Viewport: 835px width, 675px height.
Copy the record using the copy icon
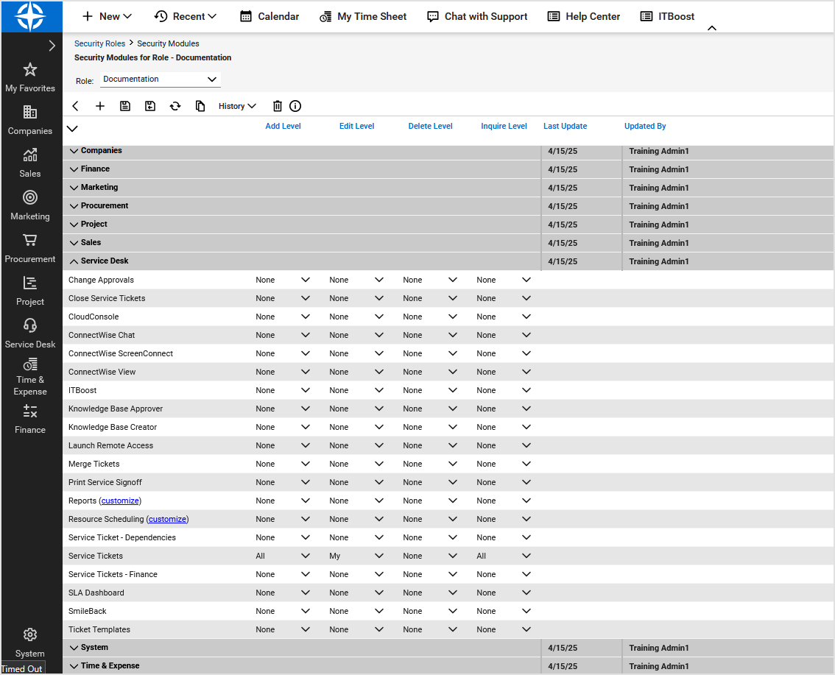(200, 106)
